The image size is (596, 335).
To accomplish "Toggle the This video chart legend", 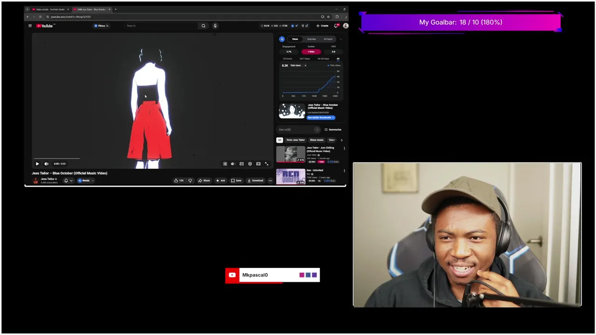I will (334, 66).
